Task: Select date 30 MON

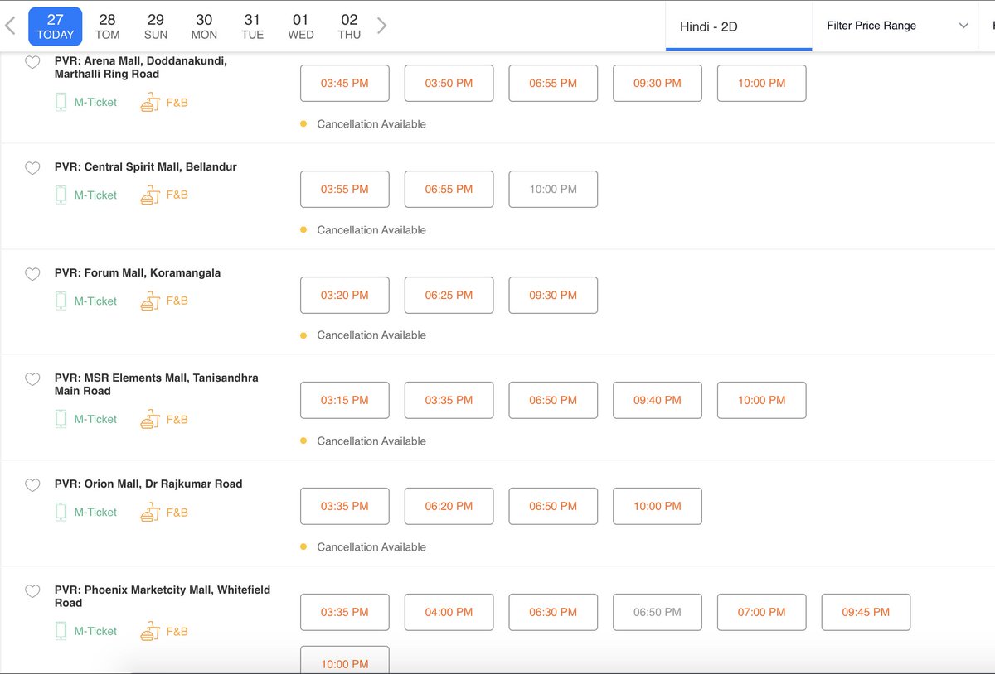Action: [x=204, y=26]
